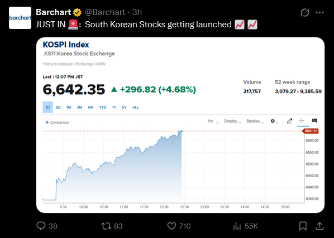Click the reply speech bubble icon
This screenshot has height=238, width=334.
41,226
